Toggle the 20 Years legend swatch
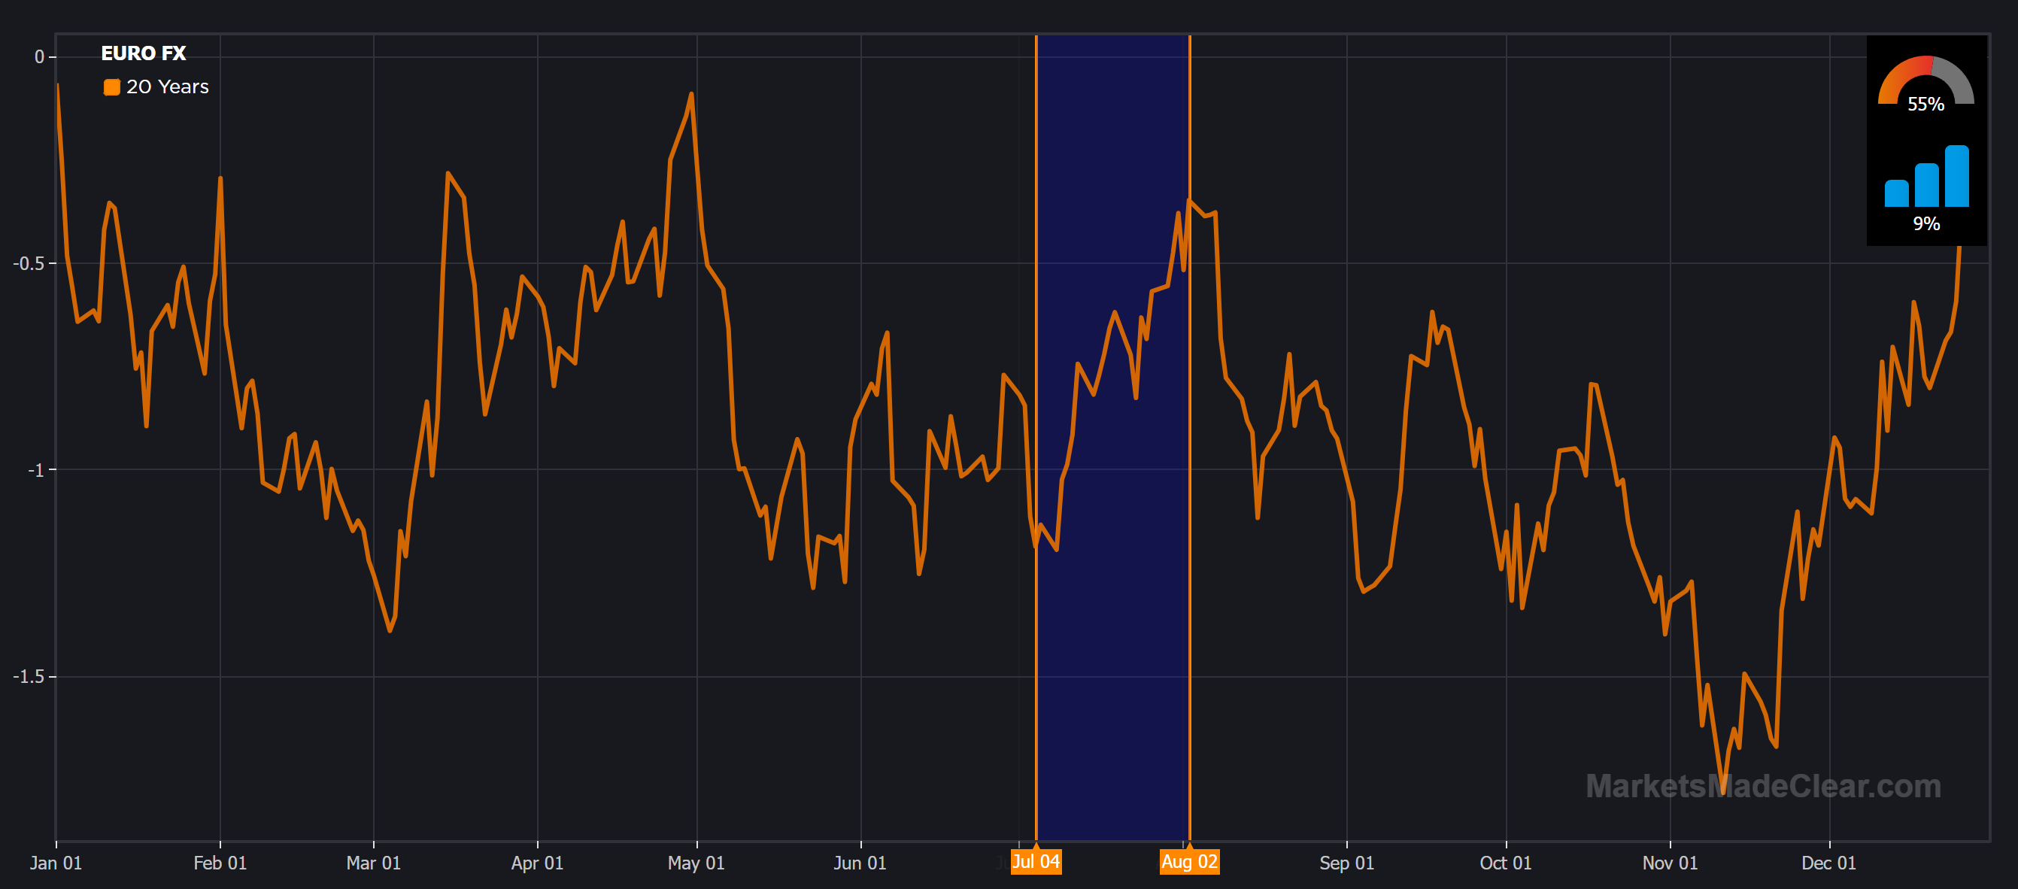This screenshot has height=889, width=2018. pos(112,87)
